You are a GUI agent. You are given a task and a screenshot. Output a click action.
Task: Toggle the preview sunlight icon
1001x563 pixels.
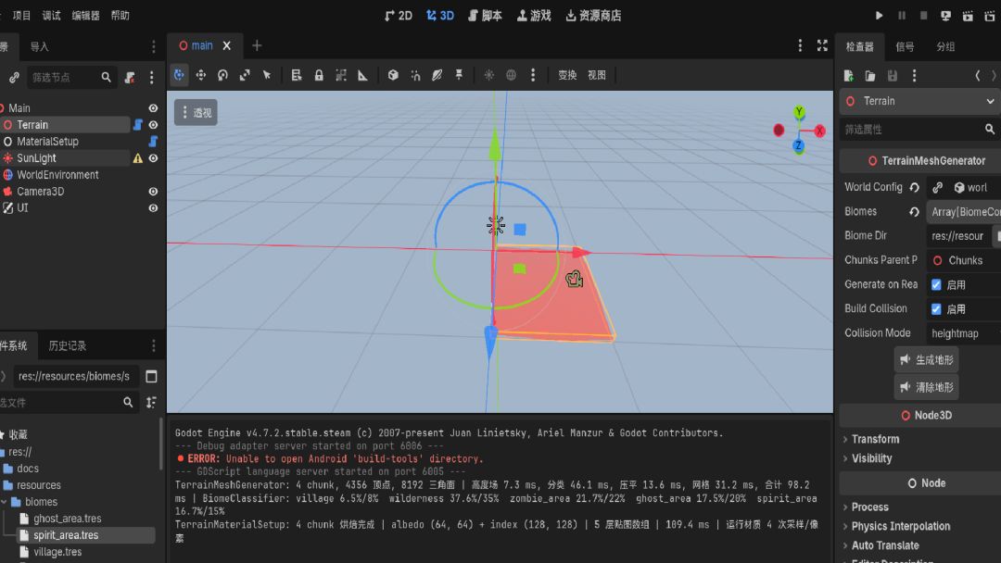tap(489, 75)
